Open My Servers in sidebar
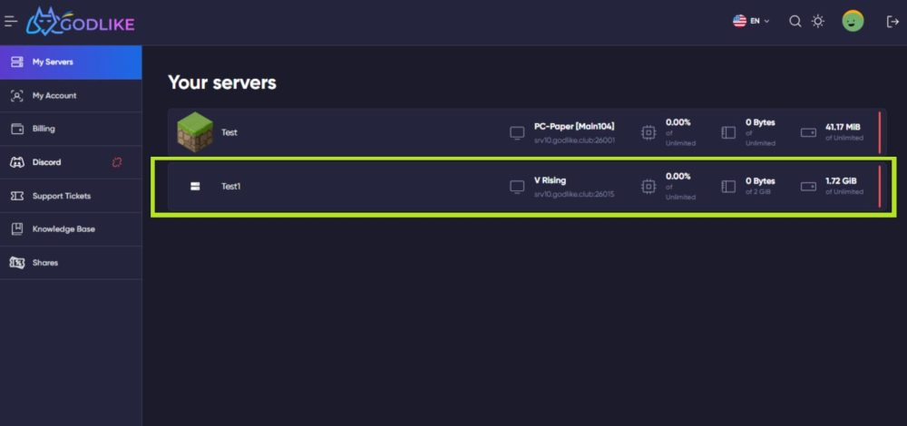The width and height of the screenshot is (907, 426). [x=71, y=62]
